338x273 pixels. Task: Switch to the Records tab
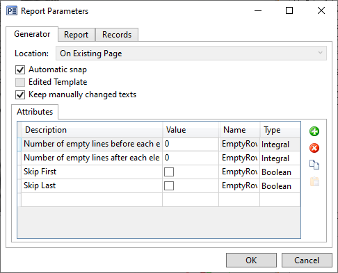coord(117,35)
